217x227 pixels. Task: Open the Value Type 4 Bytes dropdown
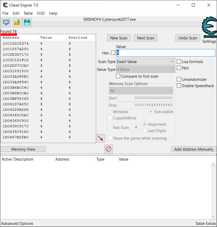point(146,70)
